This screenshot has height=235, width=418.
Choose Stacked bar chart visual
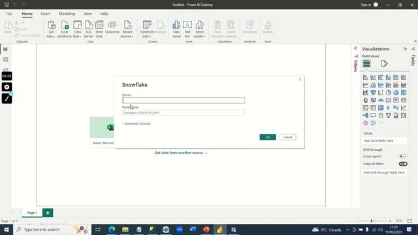366,78
